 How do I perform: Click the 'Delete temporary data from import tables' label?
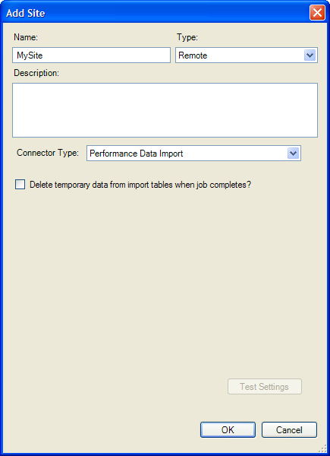(x=140, y=185)
